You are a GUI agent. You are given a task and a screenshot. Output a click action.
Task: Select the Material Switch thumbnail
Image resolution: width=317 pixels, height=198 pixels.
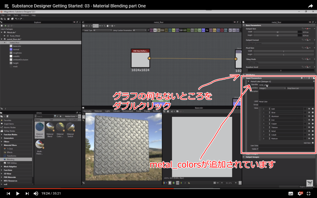point(70,130)
